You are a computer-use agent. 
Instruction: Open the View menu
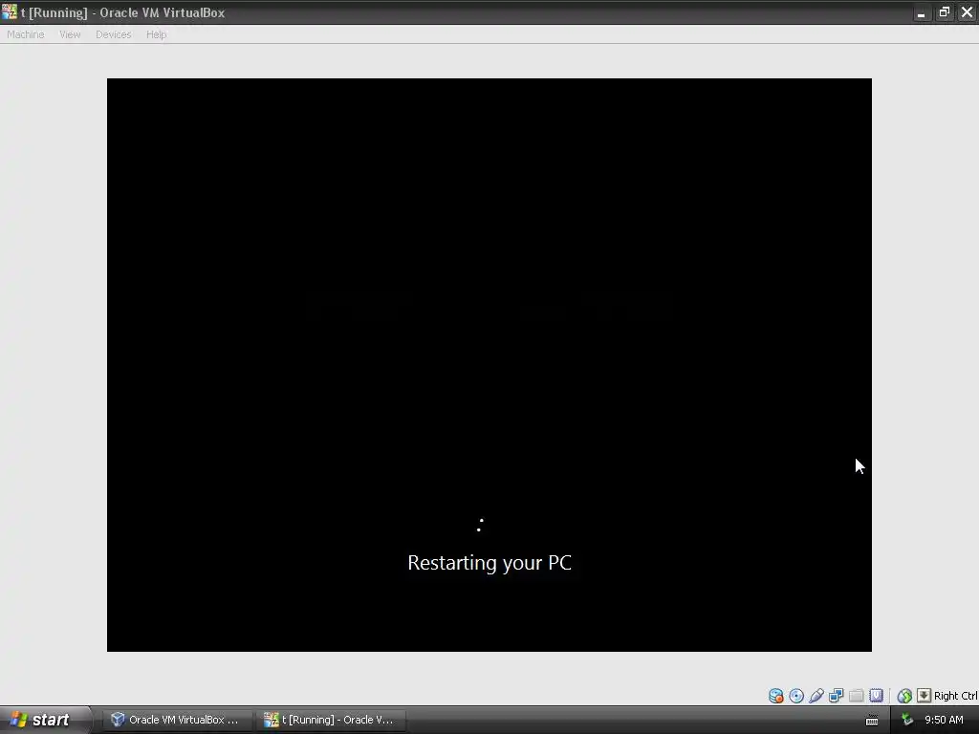70,34
